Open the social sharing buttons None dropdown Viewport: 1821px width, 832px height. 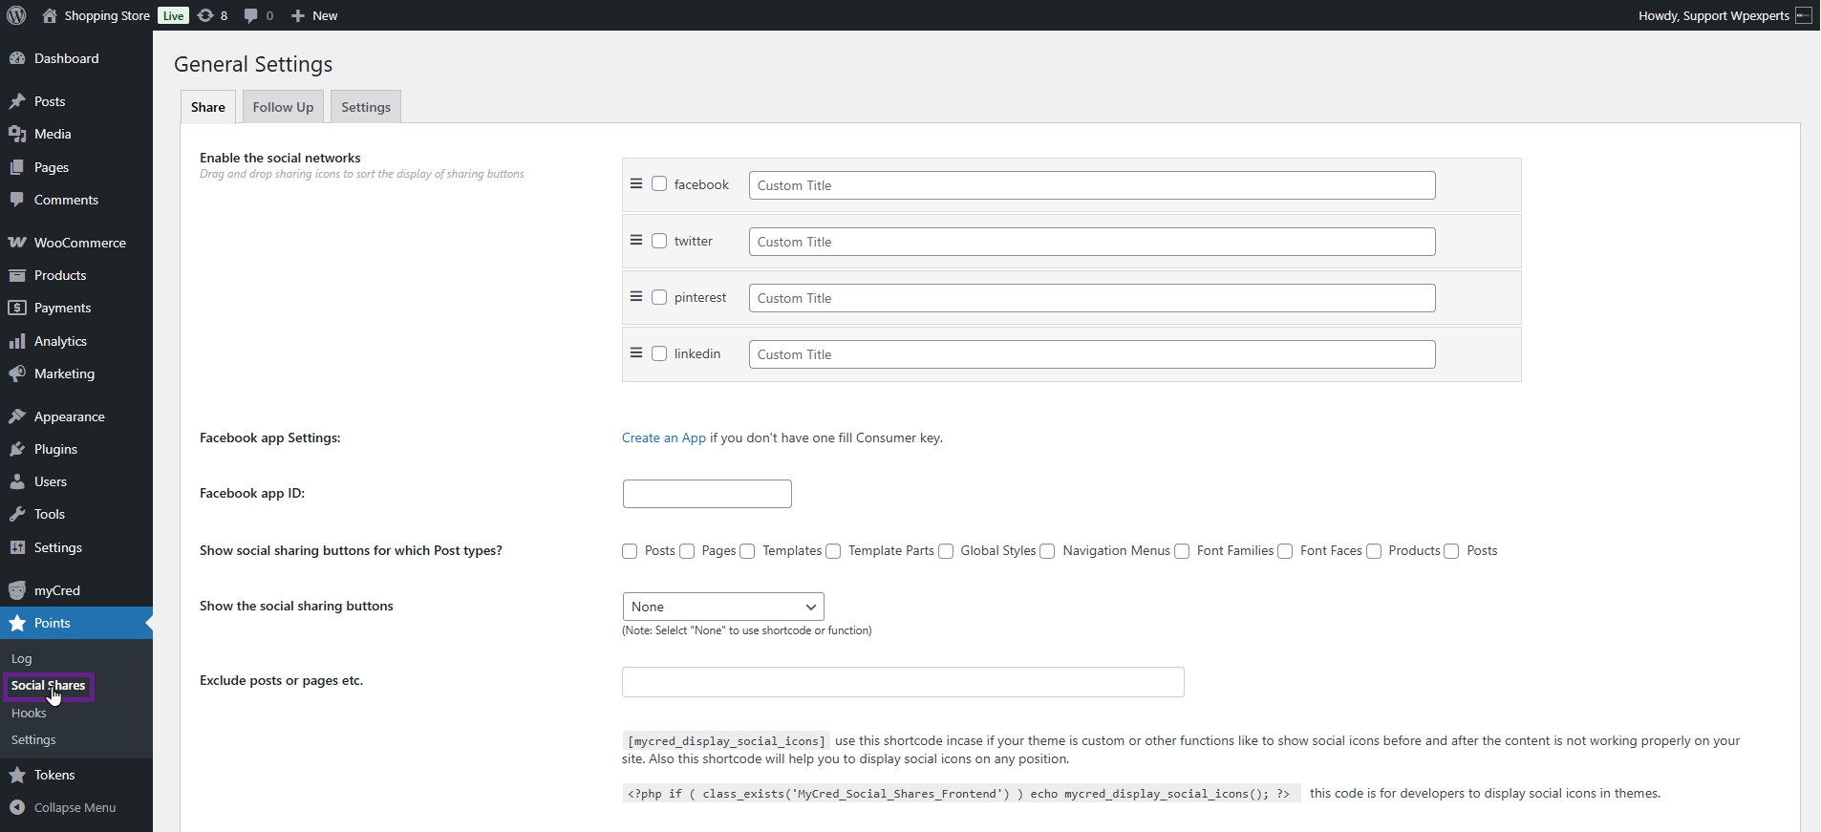722,607
